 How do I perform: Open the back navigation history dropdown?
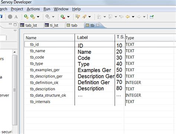[133, 17]
